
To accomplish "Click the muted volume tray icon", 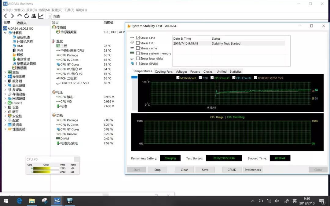I will (x=277, y=201).
